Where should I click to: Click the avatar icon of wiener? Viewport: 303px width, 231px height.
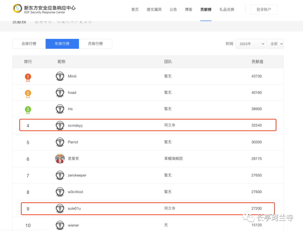point(60,225)
